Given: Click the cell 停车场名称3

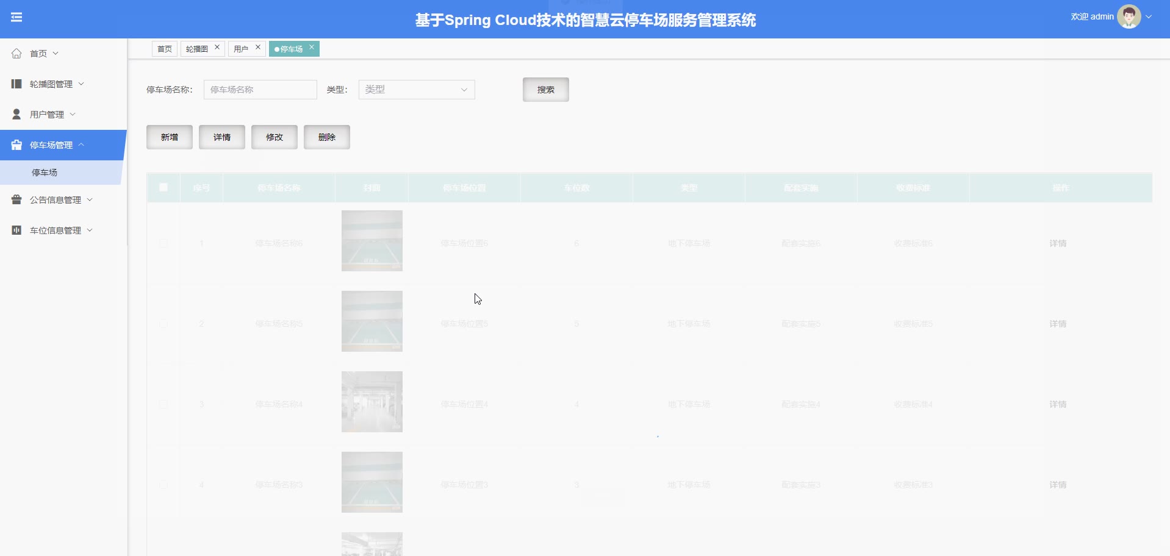Looking at the screenshot, I should tap(279, 485).
